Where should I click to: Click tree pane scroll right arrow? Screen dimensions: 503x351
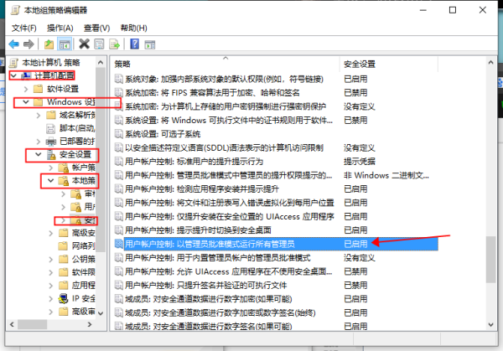[x=90, y=324]
